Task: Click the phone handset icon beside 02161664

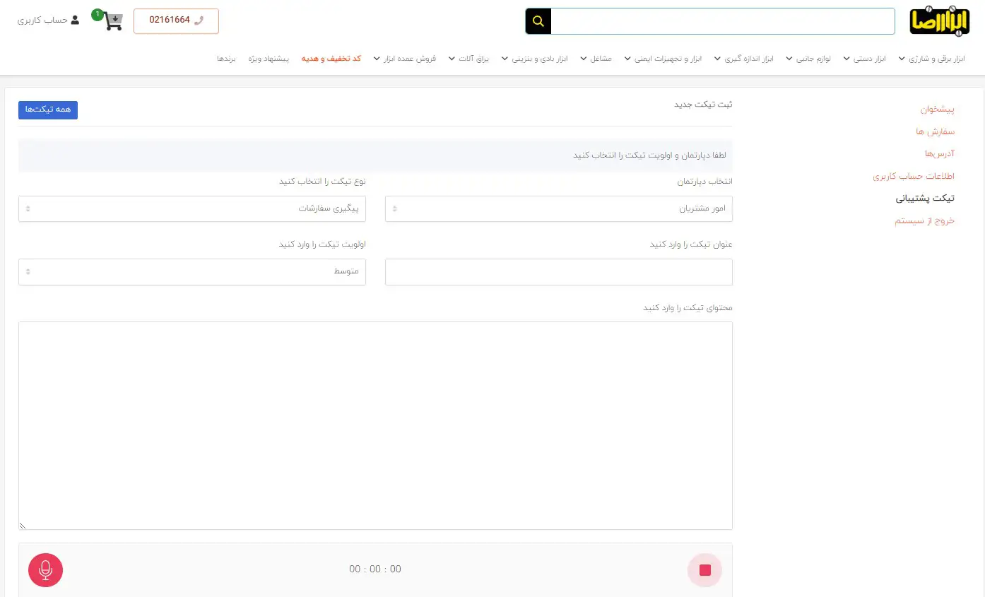Action: pos(199,20)
